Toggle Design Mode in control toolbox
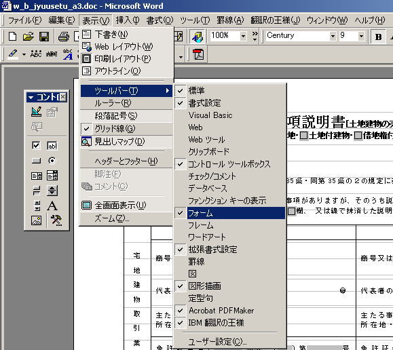 click(x=37, y=112)
